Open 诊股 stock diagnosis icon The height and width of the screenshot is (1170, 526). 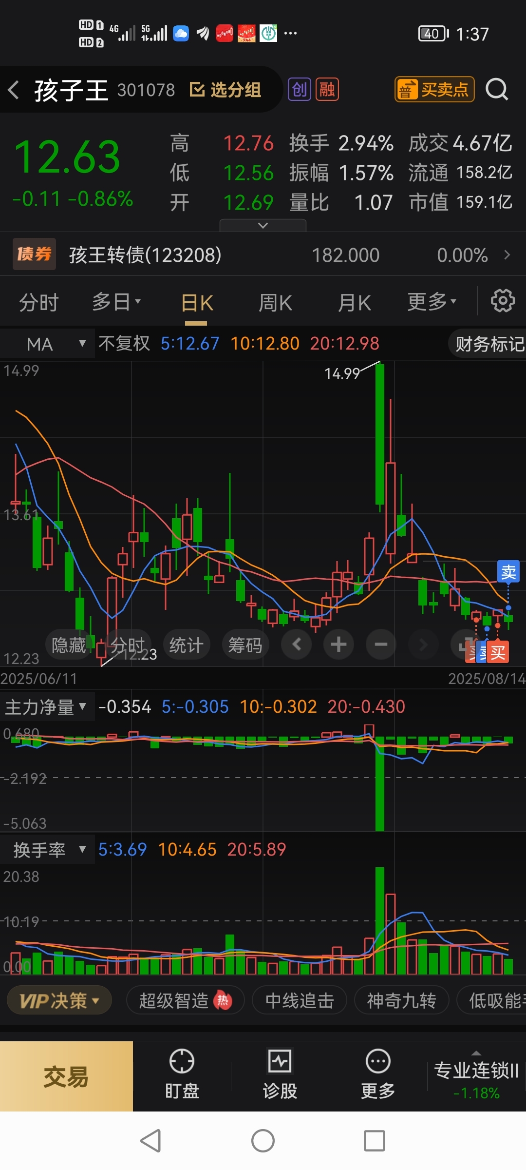coord(280,1074)
